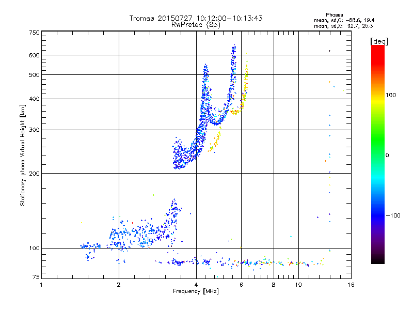The image size is (413, 310).
Task: Click the y-axis tick label '300'
Action: tap(34, 130)
